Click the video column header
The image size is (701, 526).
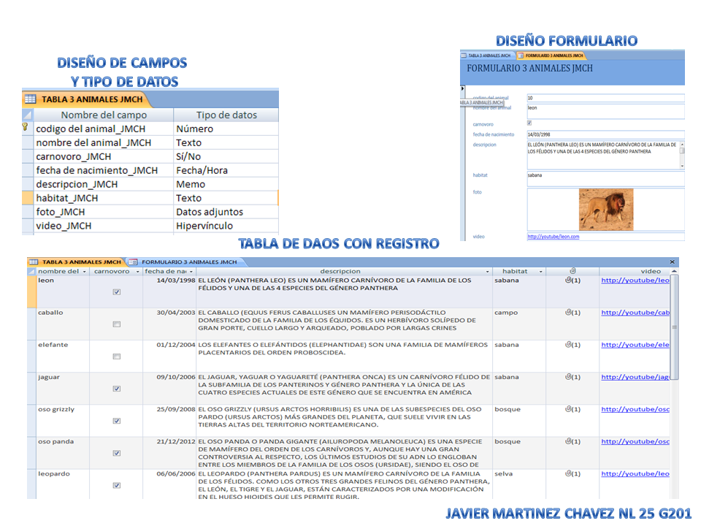click(635, 271)
